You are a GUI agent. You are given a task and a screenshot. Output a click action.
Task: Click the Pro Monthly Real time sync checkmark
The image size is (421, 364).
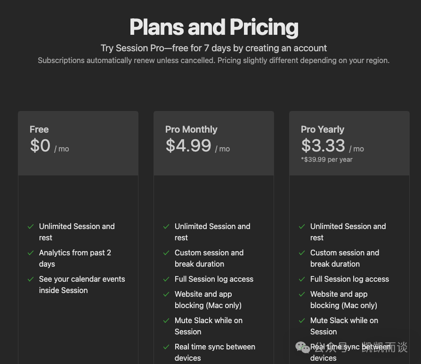166,347
